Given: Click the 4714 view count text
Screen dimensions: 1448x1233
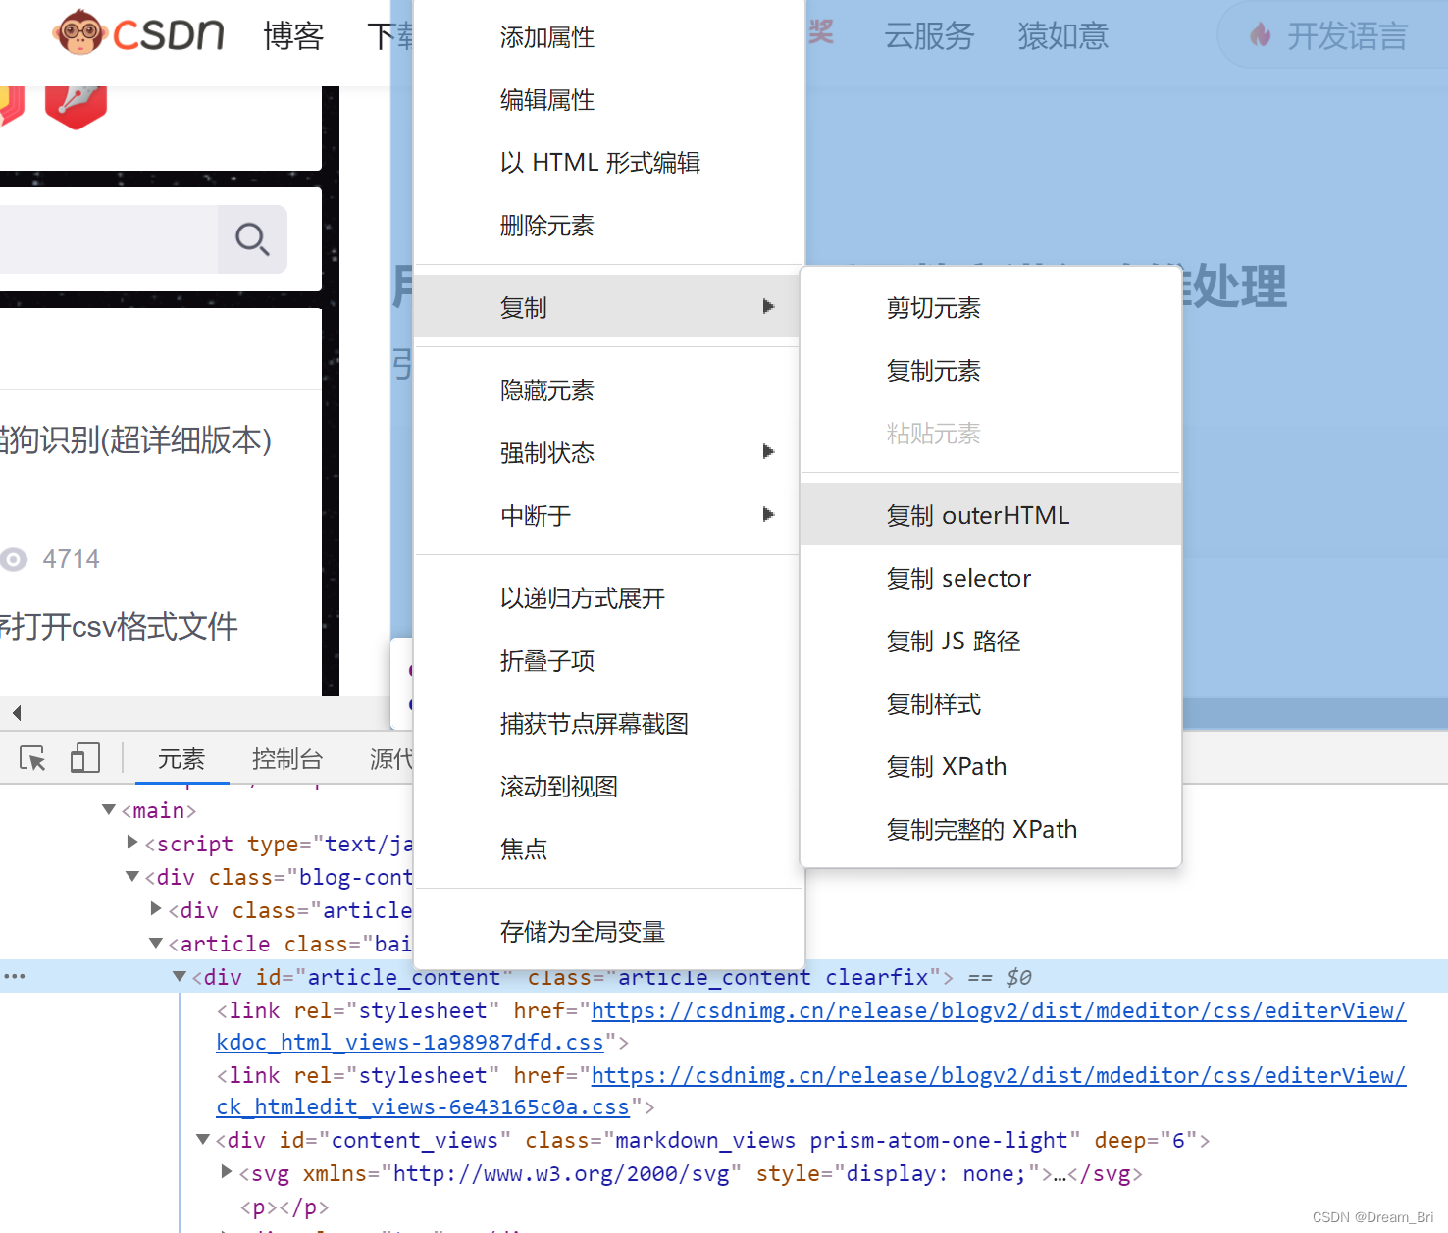Looking at the screenshot, I should pos(72,559).
